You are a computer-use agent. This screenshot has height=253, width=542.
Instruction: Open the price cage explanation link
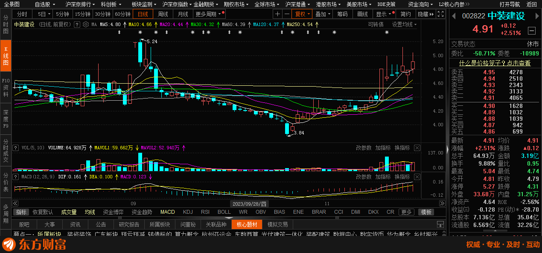[495, 63]
